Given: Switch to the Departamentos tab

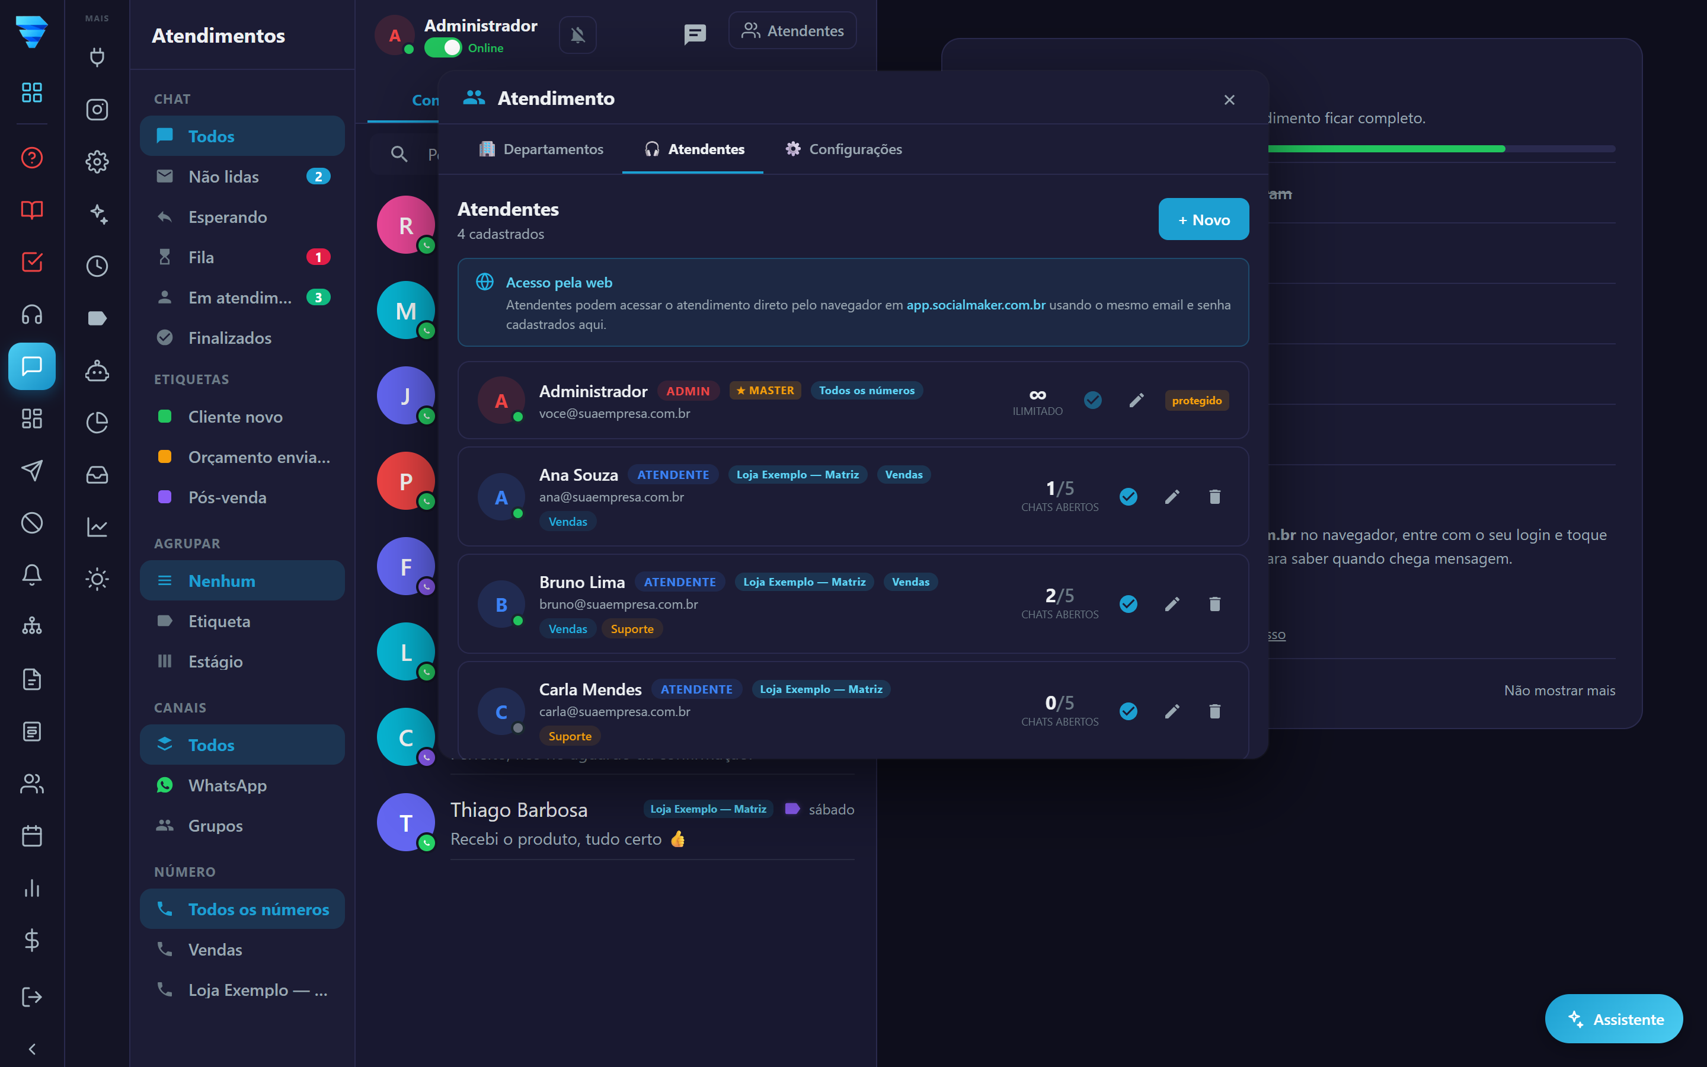Looking at the screenshot, I should [x=541, y=149].
